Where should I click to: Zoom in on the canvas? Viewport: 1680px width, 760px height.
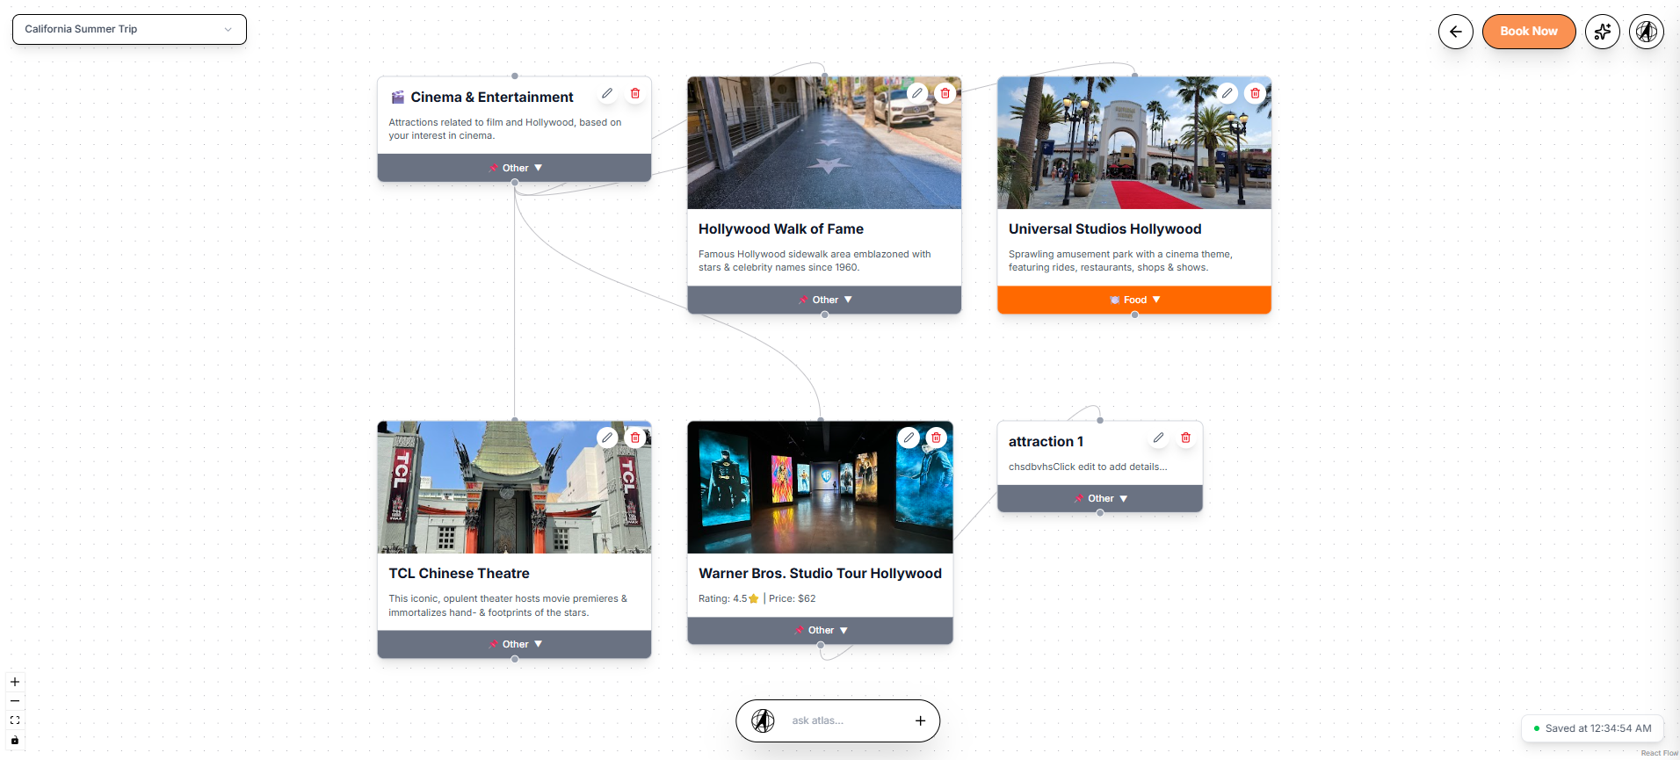[15, 682]
